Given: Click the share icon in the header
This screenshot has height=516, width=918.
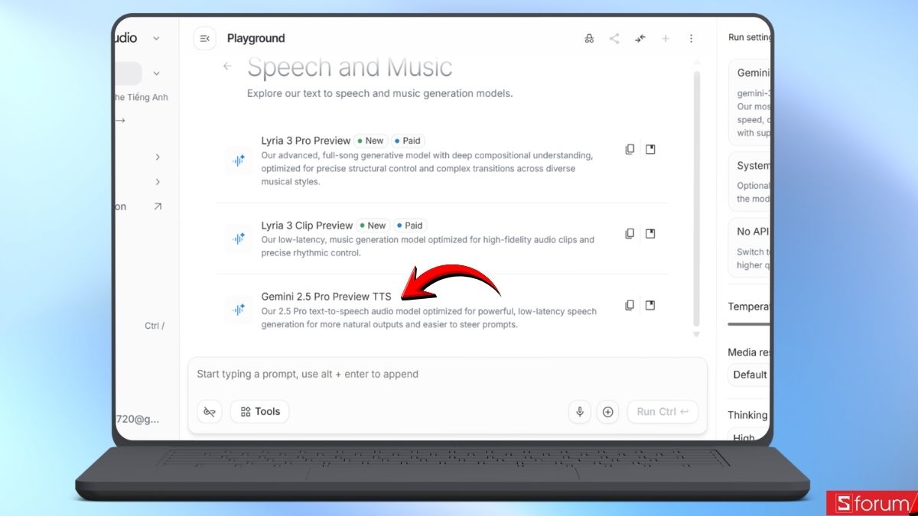Looking at the screenshot, I should [614, 38].
